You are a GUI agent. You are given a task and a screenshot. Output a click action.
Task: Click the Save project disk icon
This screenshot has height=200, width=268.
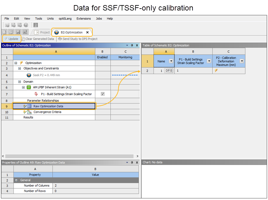click(x=18, y=32)
